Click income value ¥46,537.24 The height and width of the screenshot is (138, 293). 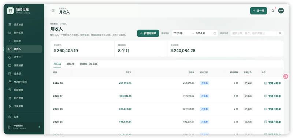125,122
